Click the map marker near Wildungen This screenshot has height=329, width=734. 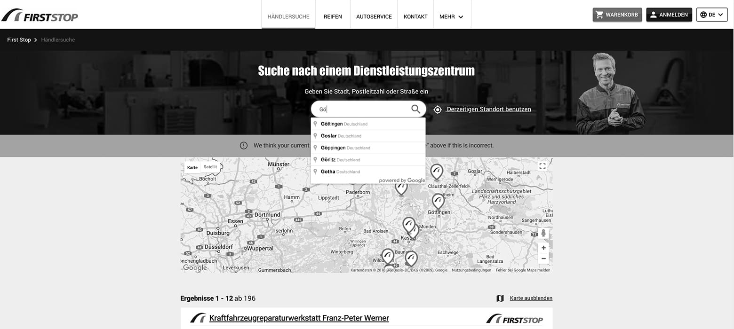point(388,257)
